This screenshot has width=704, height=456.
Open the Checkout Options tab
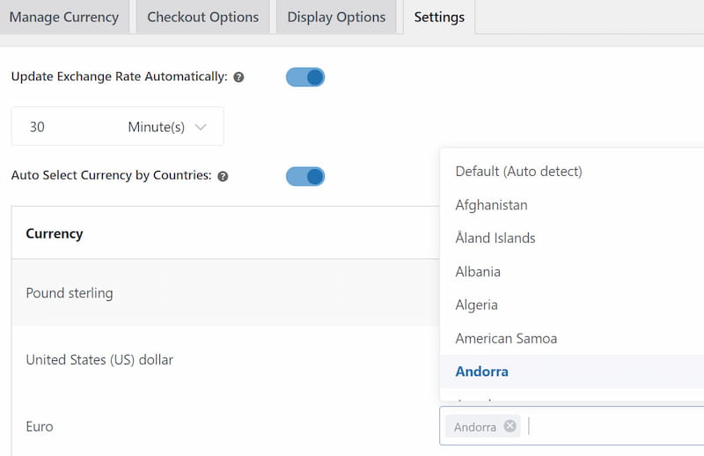(x=202, y=18)
